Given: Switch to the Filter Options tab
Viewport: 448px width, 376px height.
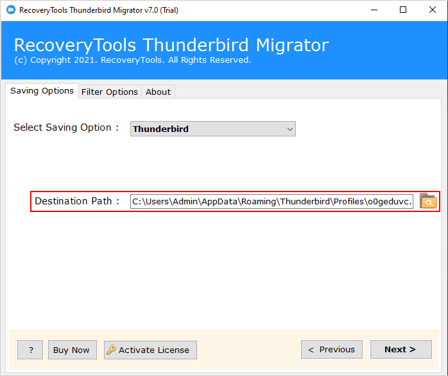Looking at the screenshot, I should tap(110, 92).
